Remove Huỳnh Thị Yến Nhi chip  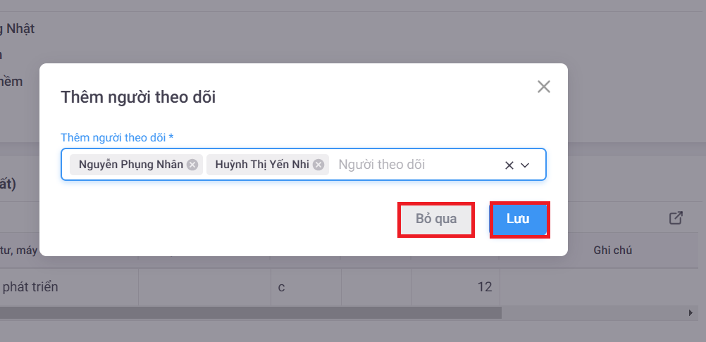pos(318,165)
